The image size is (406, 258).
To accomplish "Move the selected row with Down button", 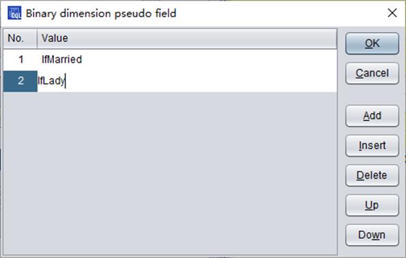I will pos(372,235).
